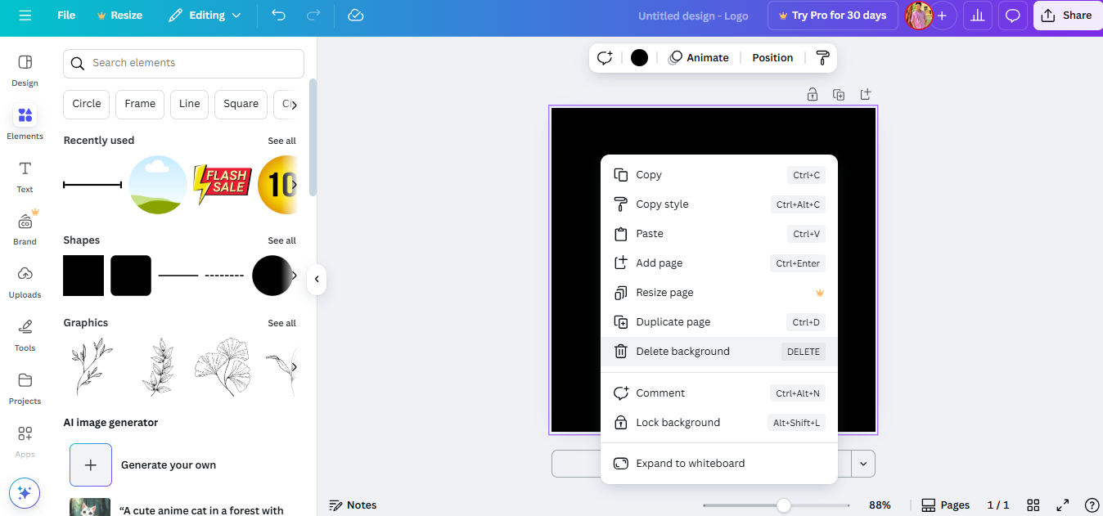Click Generate your own plus tile

pyautogui.click(x=90, y=464)
